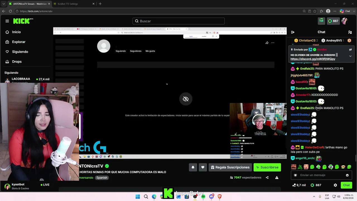This screenshot has height=201, width=357.
Task: Open the 7047 espectadores viewer count
Action: [245, 178]
